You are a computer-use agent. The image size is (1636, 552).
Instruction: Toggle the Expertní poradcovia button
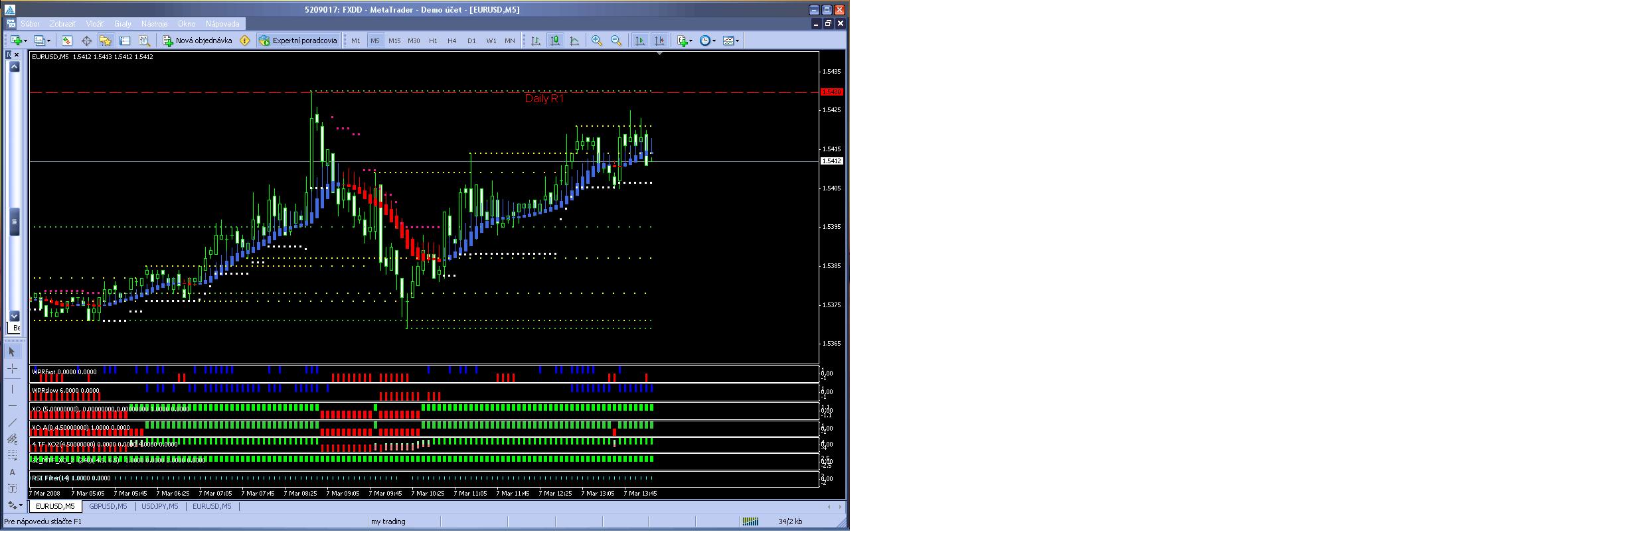click(299, 40)
